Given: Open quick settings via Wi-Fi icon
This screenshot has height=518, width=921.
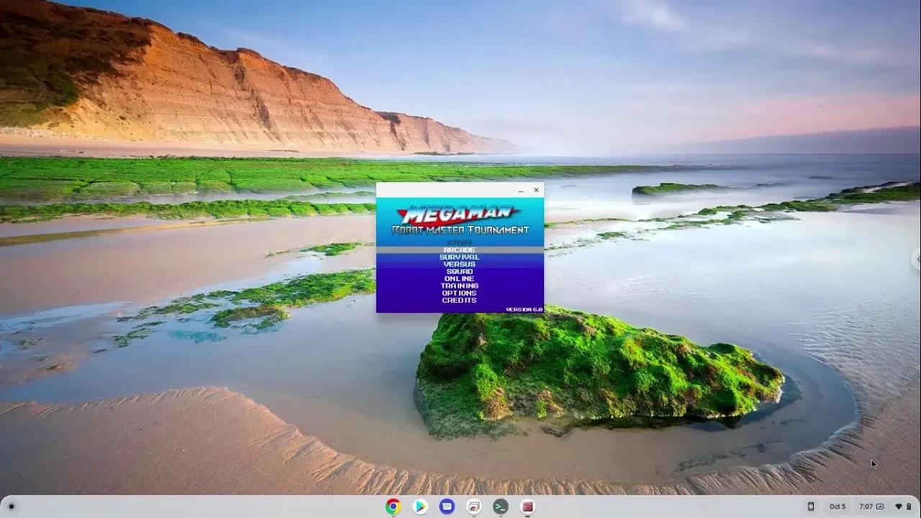Looking at the screenshot, I should (x=898, y=506).
